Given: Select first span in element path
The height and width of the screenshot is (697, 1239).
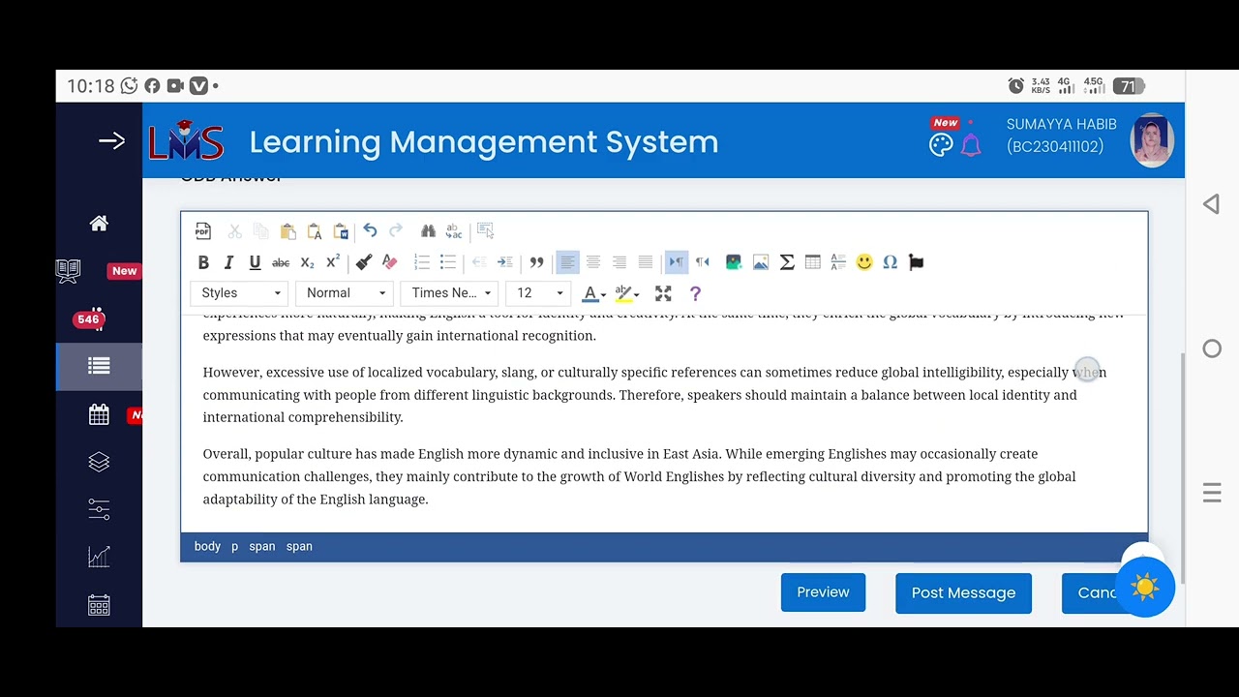Looking at the screenshot, I should click(262, 547).
